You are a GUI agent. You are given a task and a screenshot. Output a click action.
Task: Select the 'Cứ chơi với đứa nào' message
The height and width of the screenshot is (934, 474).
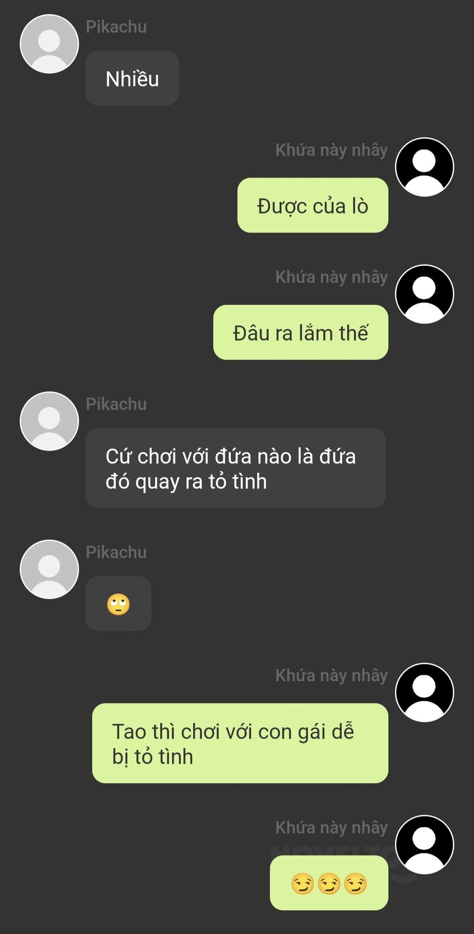236,468
